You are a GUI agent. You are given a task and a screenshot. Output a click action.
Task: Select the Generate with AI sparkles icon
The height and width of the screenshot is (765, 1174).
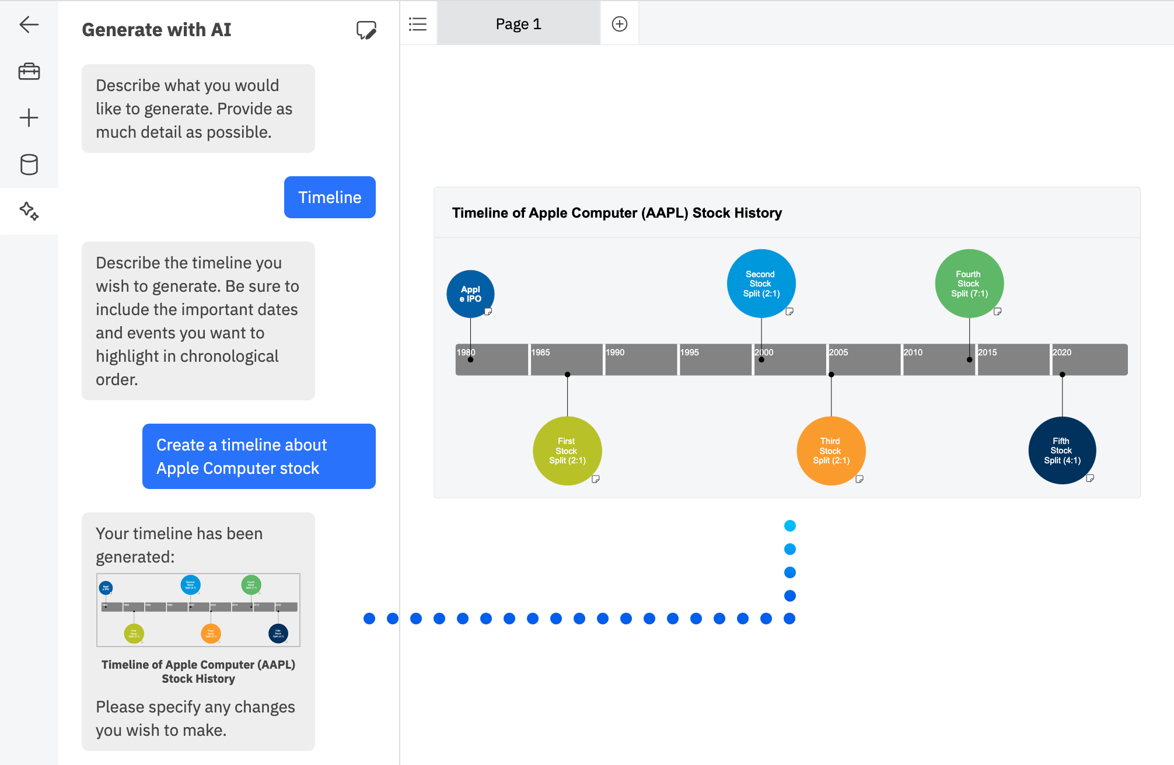(29, 211)
